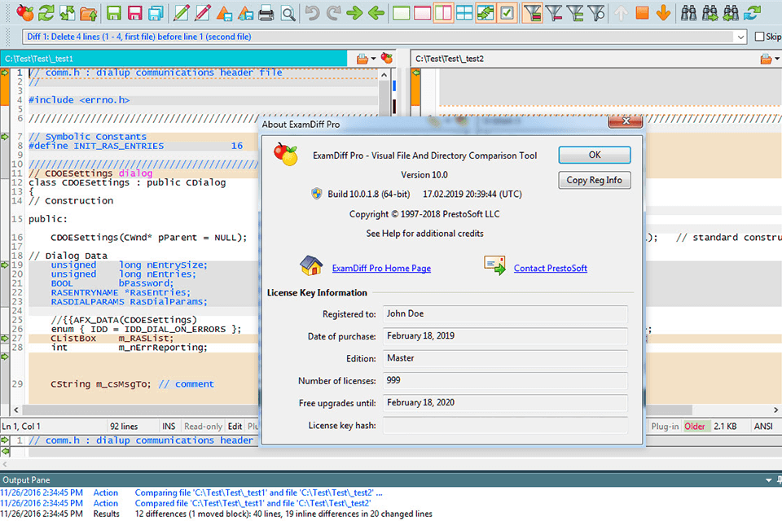
Task: Click the plain binoculars Find icon
Action: (689, 13)
